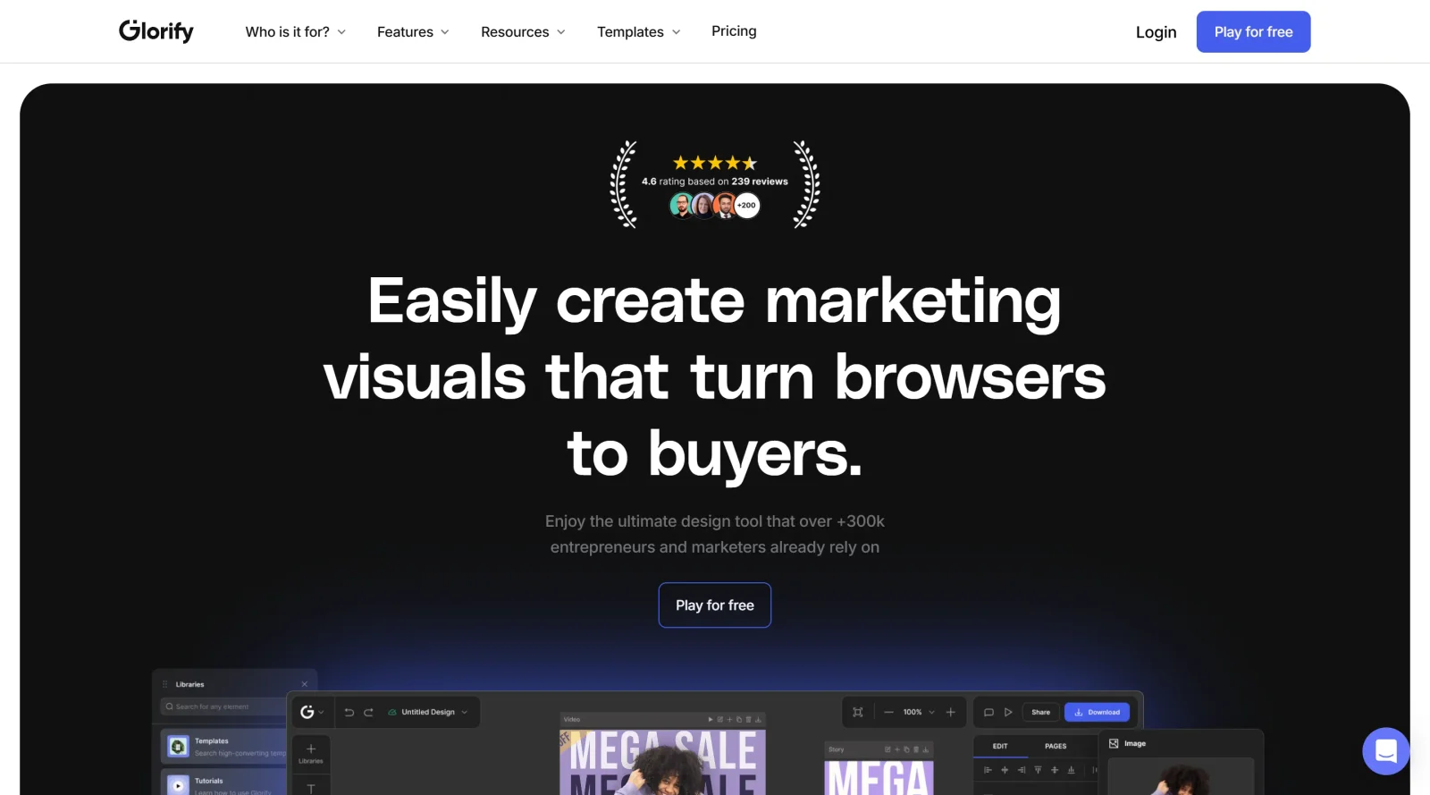Click the five-star rating icons
The image size is (1430, 795).
[715, 163]
